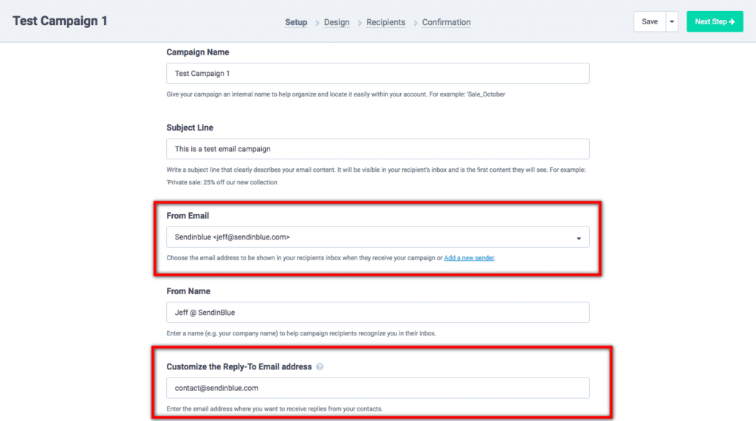
Task: Jump to the Confirmation step
Action: [x=446, y=22]
